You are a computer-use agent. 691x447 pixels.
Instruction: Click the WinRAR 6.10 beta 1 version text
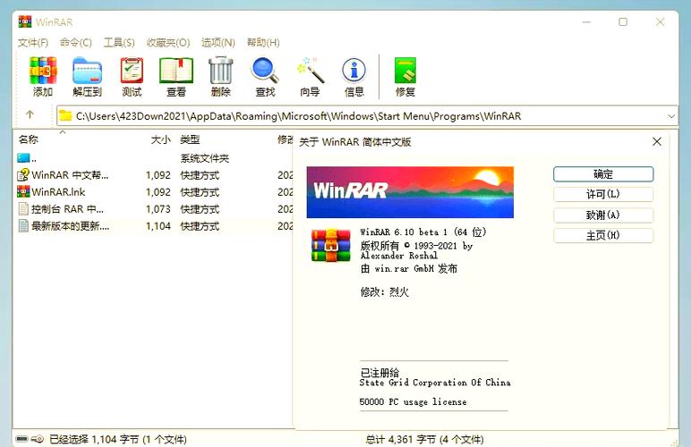coord(423,232)
